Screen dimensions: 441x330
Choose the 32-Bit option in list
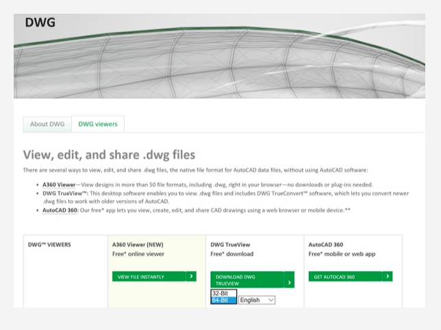pyautogui.click(x=224, y=293)
